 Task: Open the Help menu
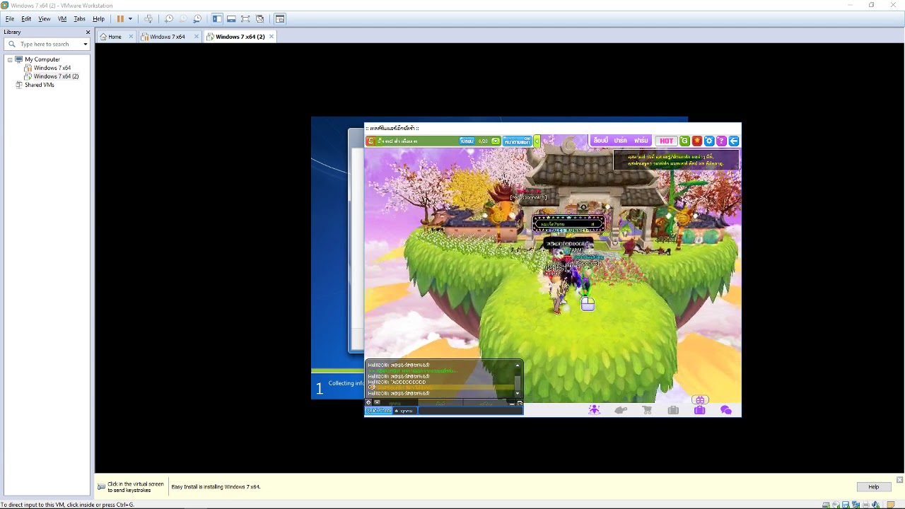[98, 19]
